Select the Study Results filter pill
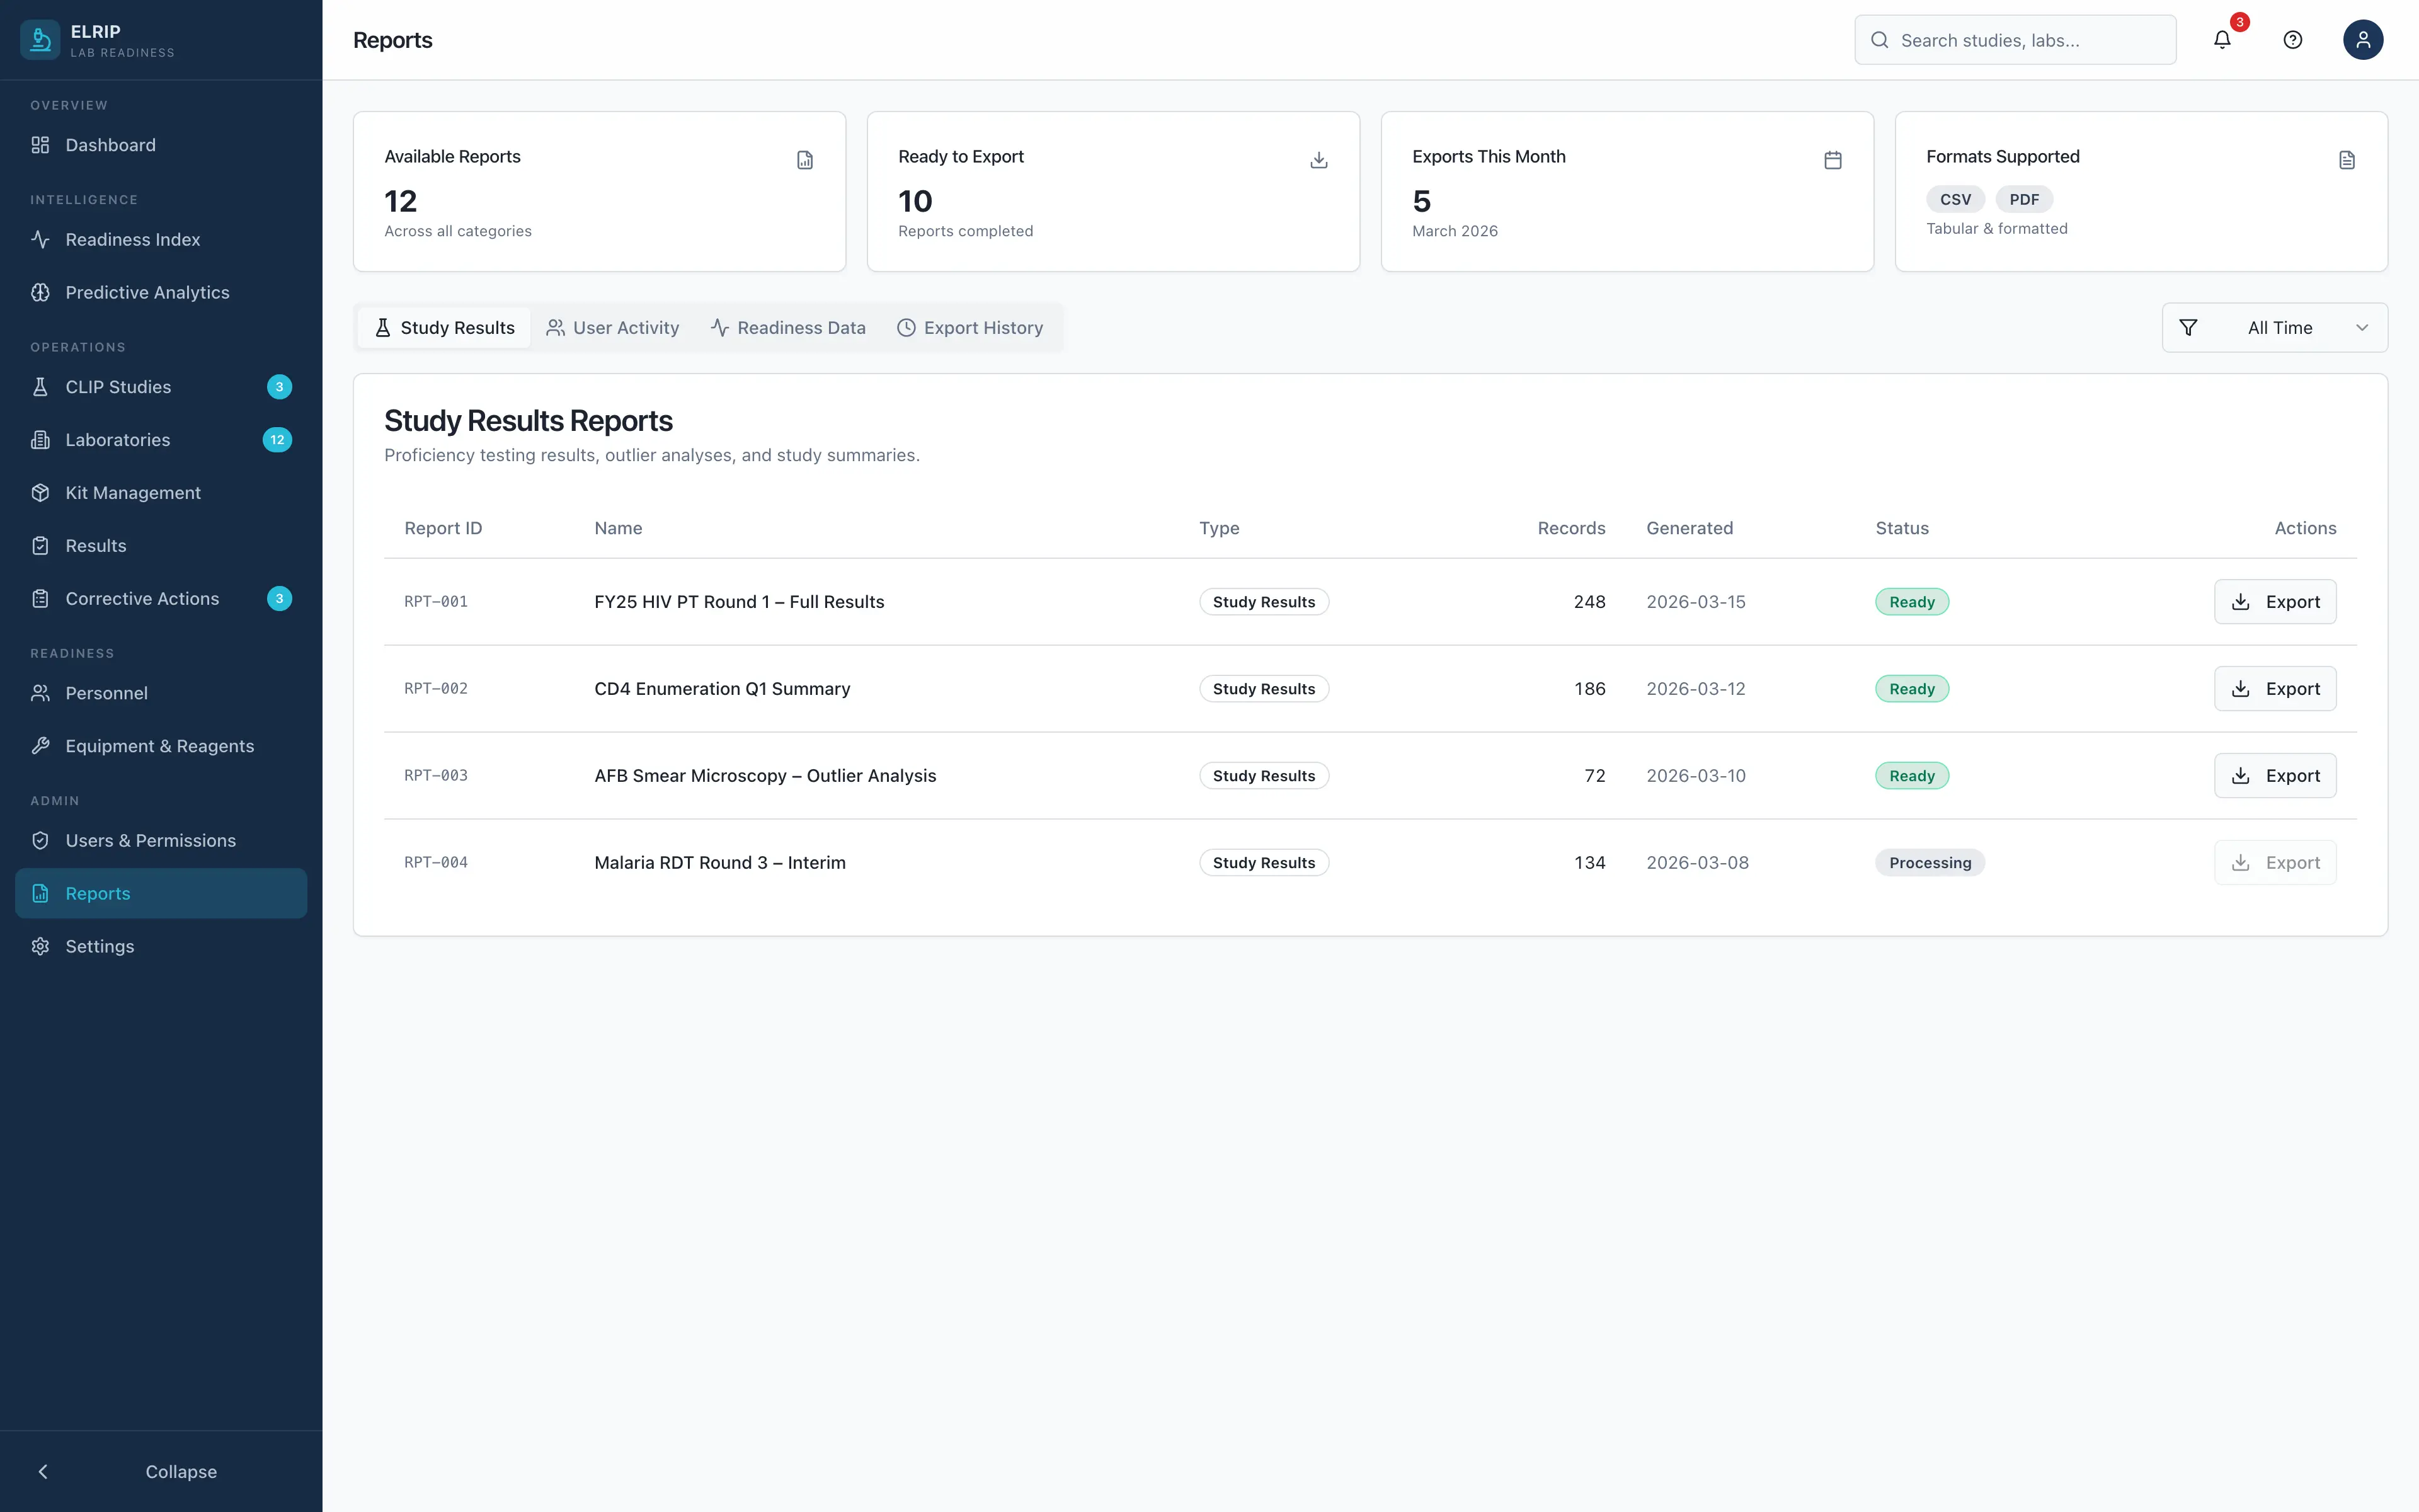Screen dimensions: 2419x1512 [444, 327]
